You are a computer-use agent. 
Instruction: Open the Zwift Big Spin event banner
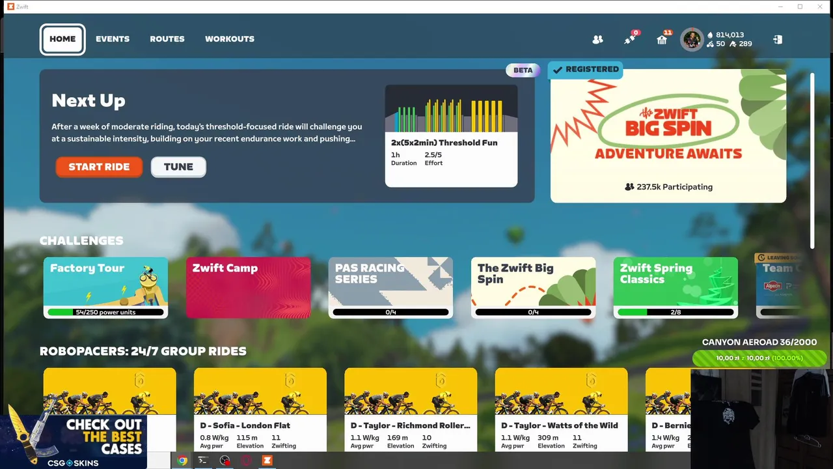pos(668,136)
